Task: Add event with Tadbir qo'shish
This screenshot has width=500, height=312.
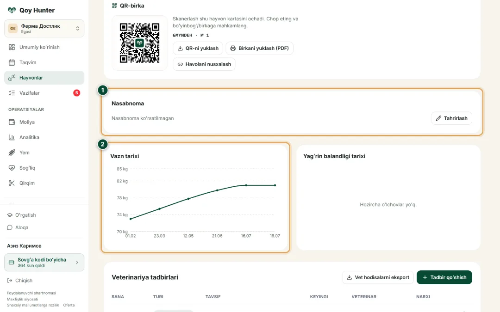Action: [x=444, y=277]
